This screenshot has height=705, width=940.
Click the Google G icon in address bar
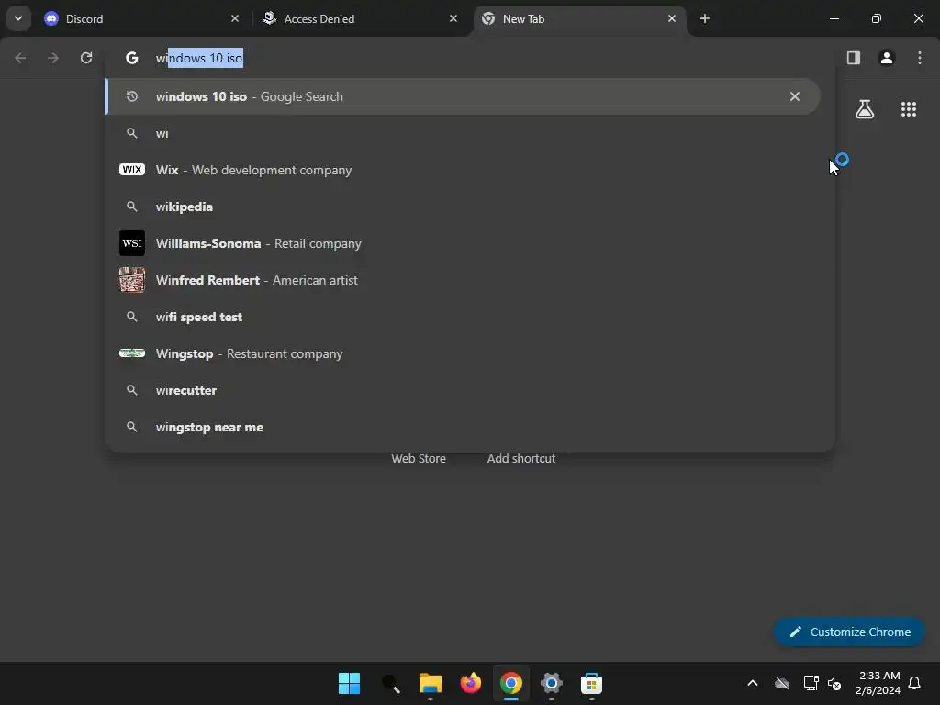(132, 58)
